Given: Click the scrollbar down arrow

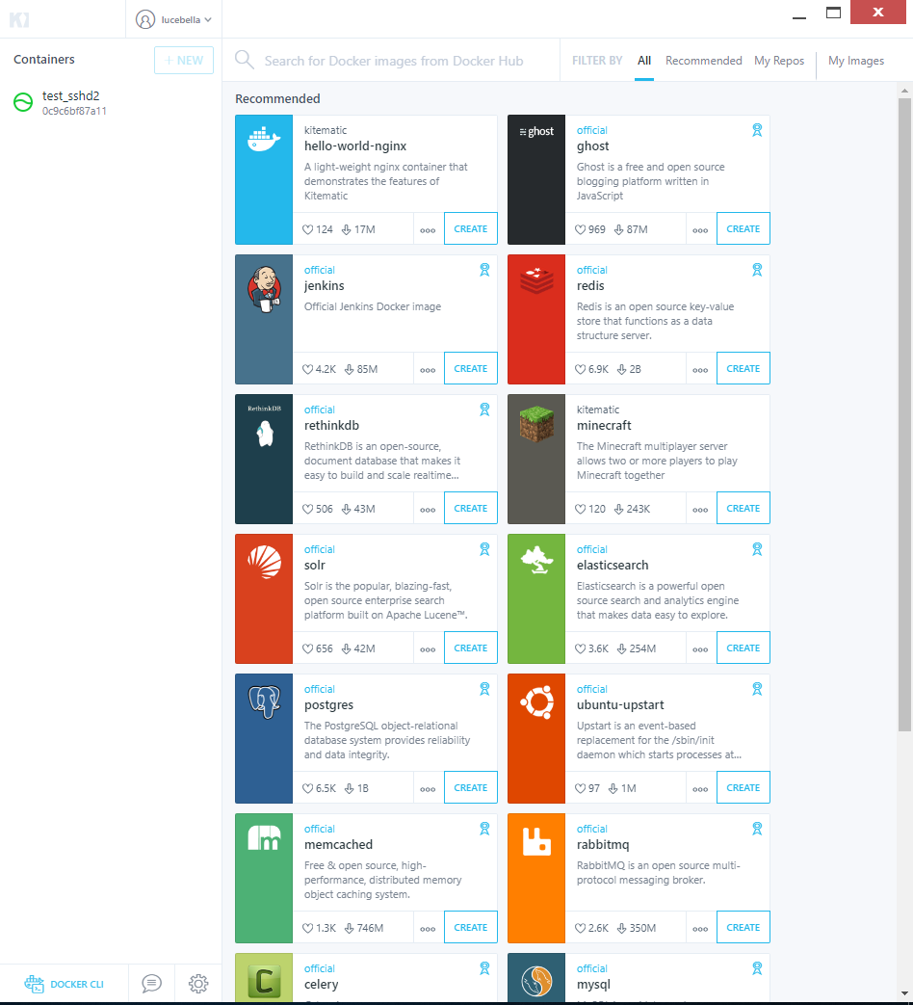Looking at the screenshot, I should [x=904, y=992].
